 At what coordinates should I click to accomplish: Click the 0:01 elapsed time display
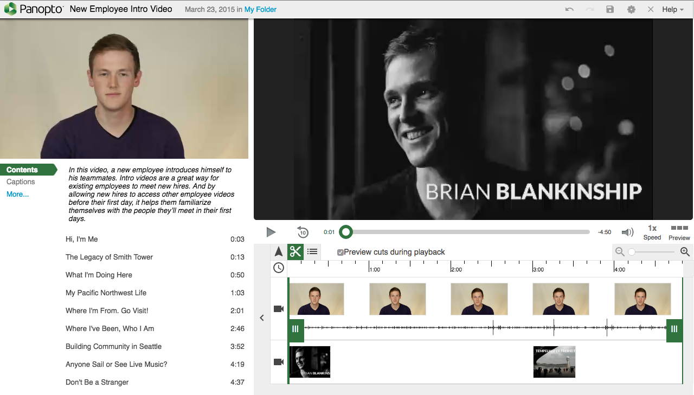(329, 232)
